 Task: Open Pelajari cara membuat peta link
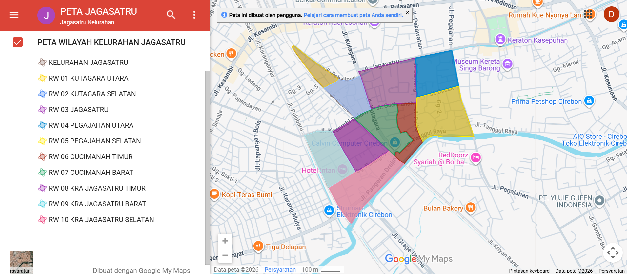pos(353,15)
